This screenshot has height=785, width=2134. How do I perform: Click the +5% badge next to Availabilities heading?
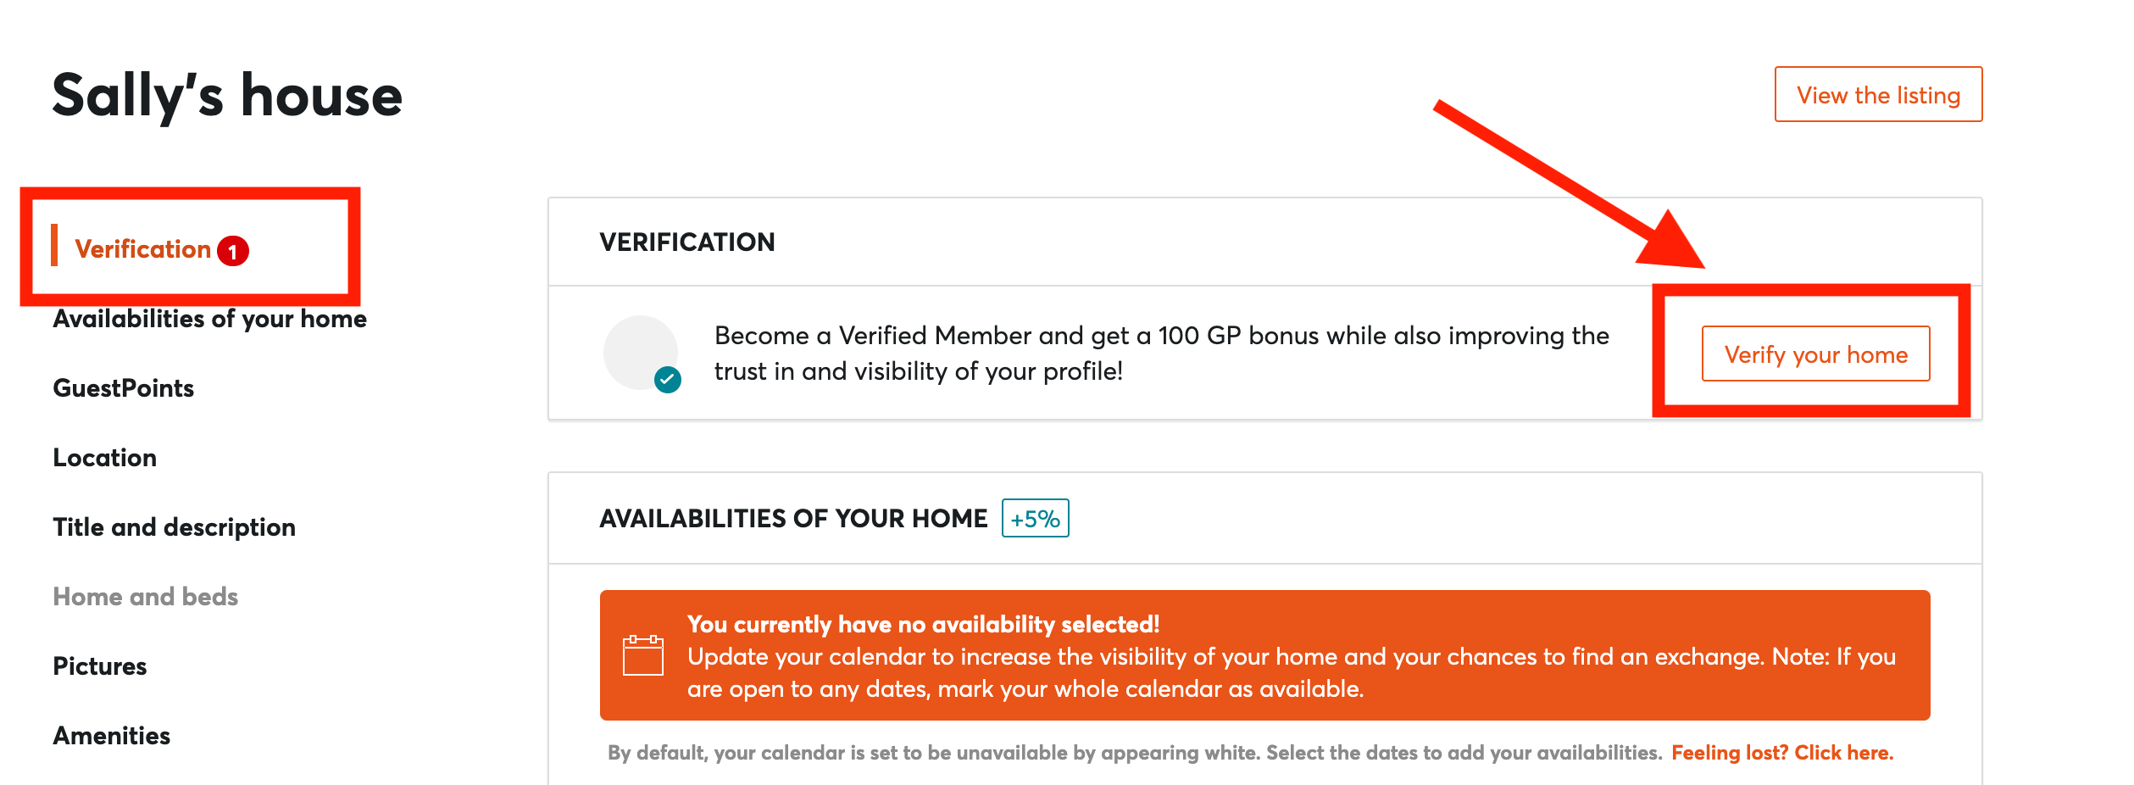pos(1036,518)
